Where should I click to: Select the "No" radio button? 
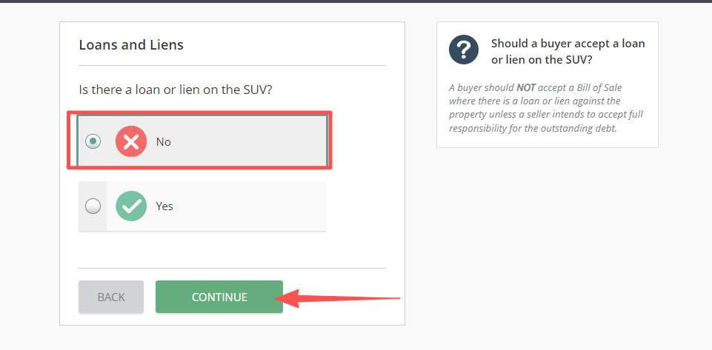[x=93, y=141]
